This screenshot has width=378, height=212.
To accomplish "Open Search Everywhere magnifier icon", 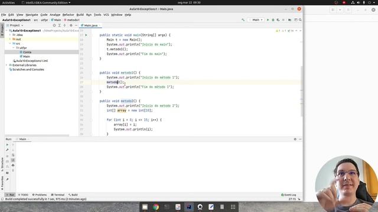I will 300,20.
